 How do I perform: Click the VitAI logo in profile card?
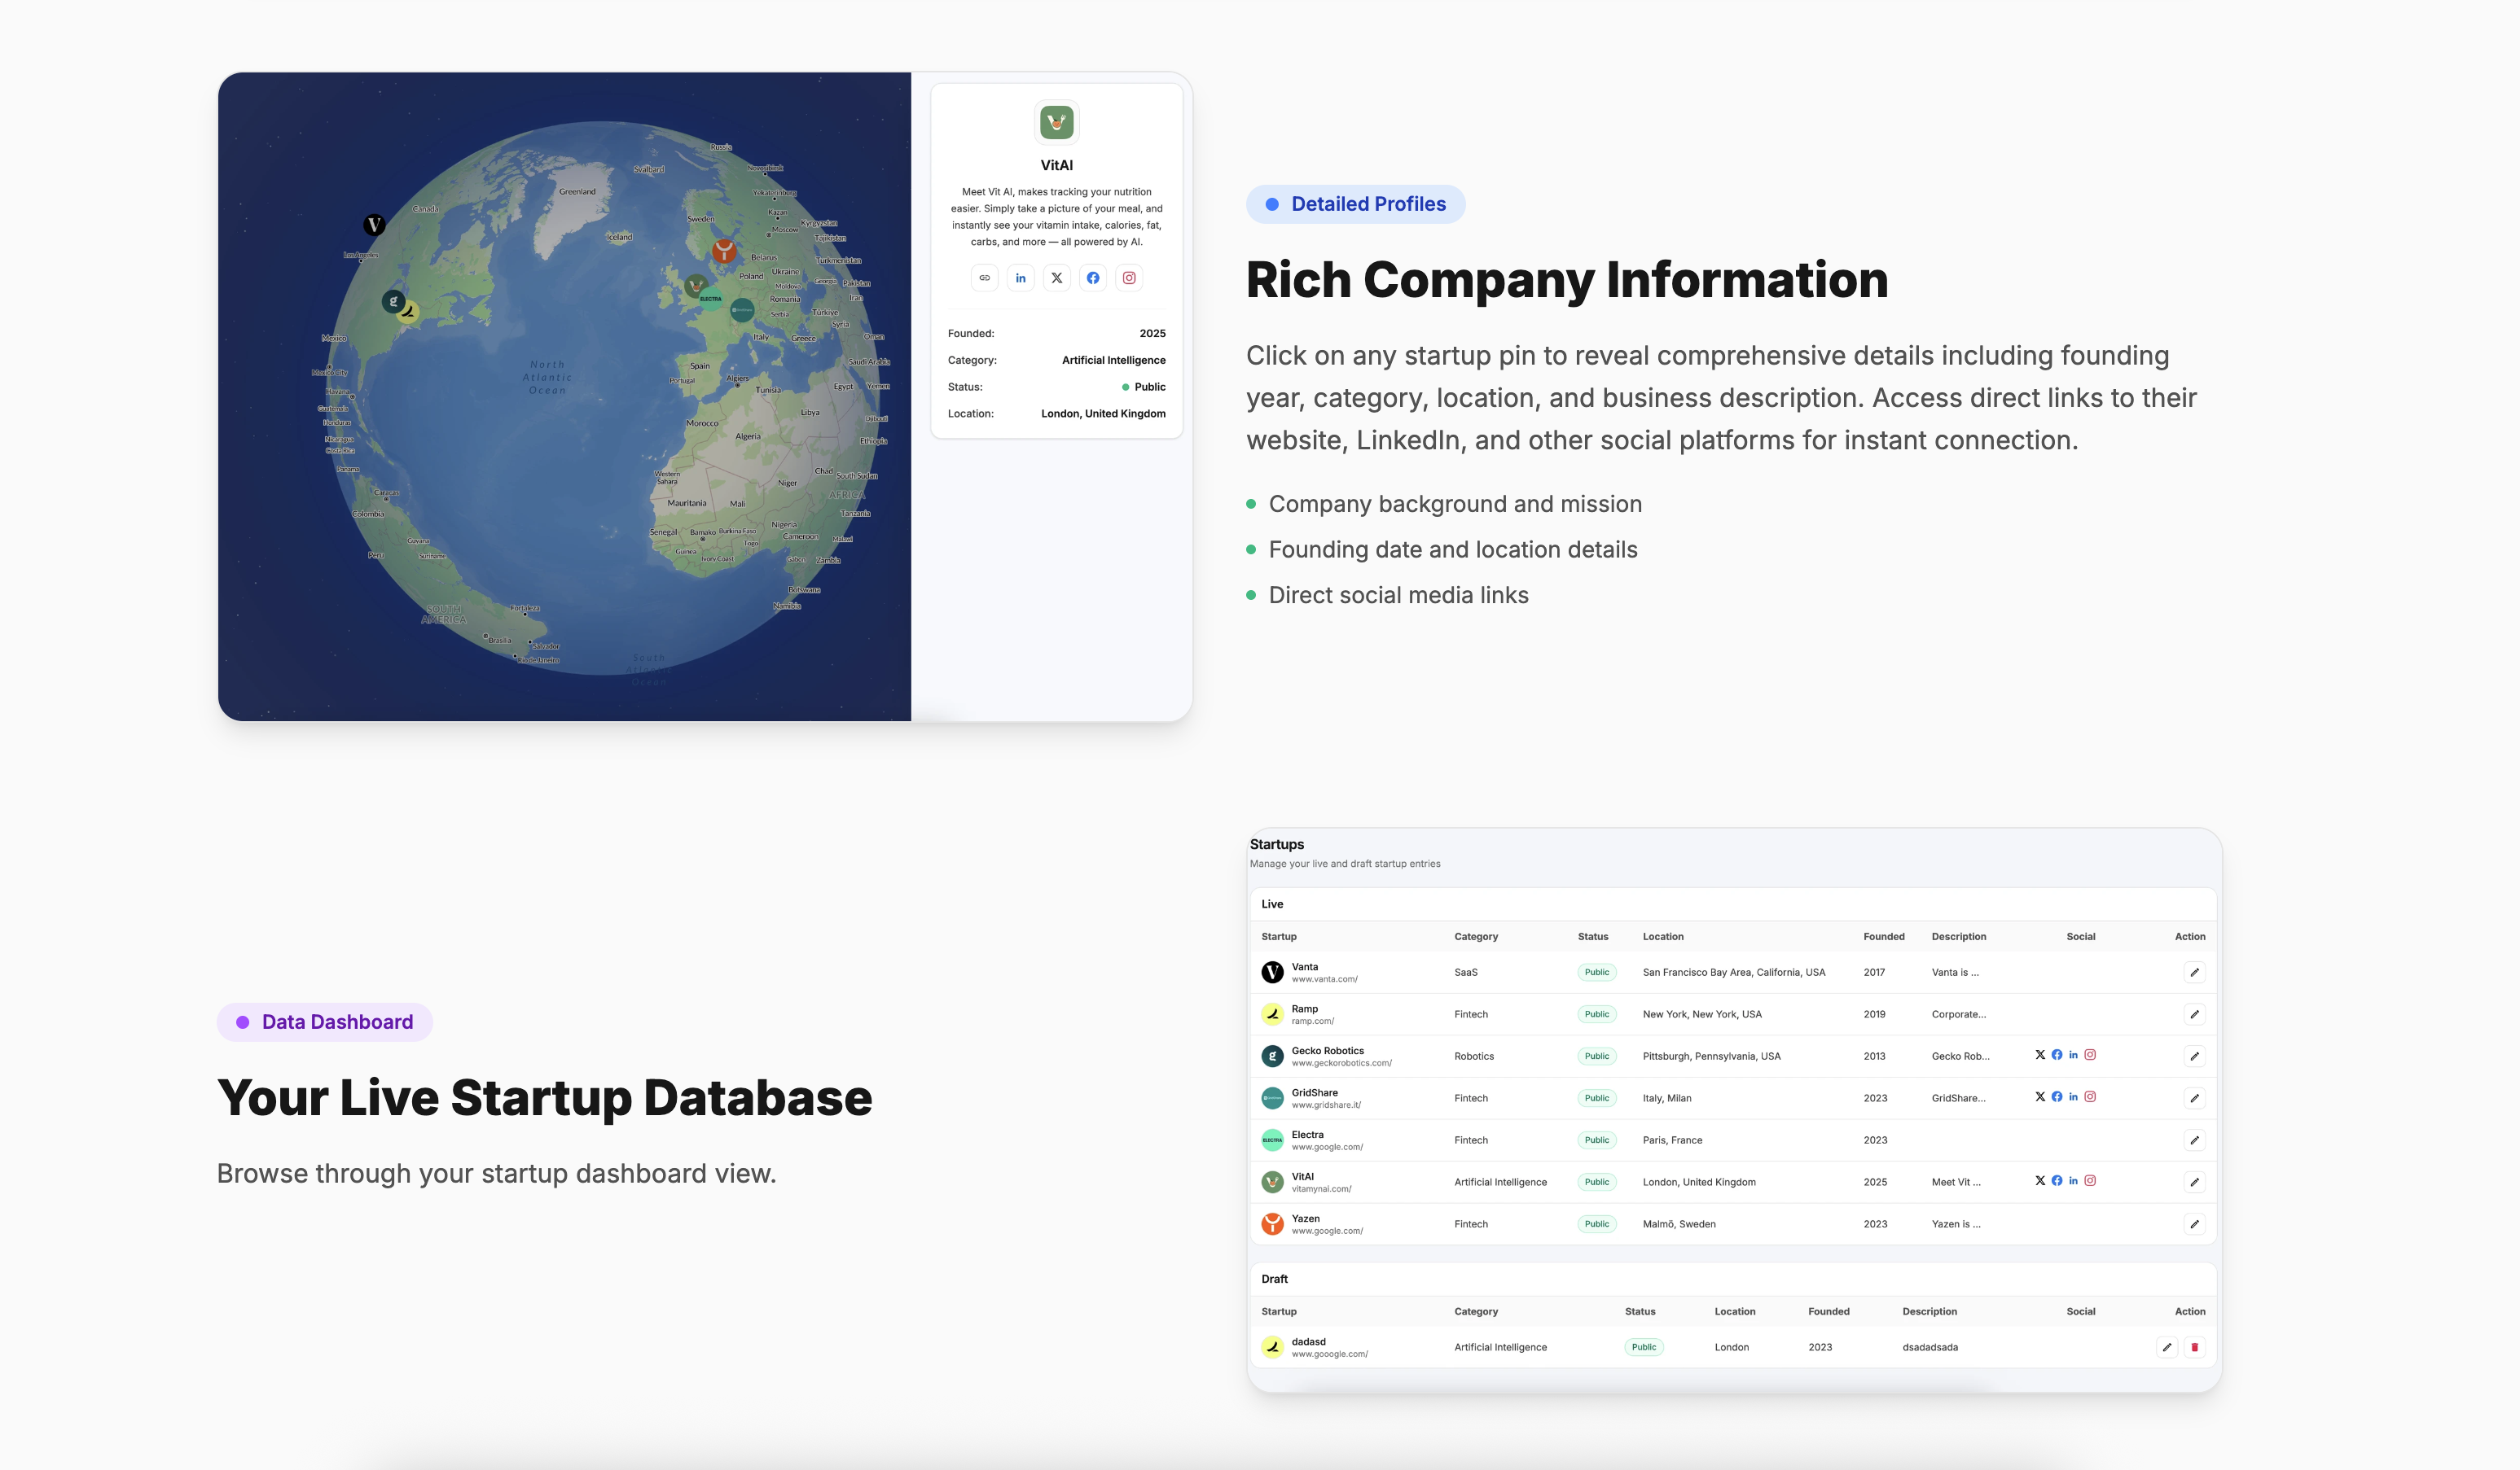point(1056,123)
